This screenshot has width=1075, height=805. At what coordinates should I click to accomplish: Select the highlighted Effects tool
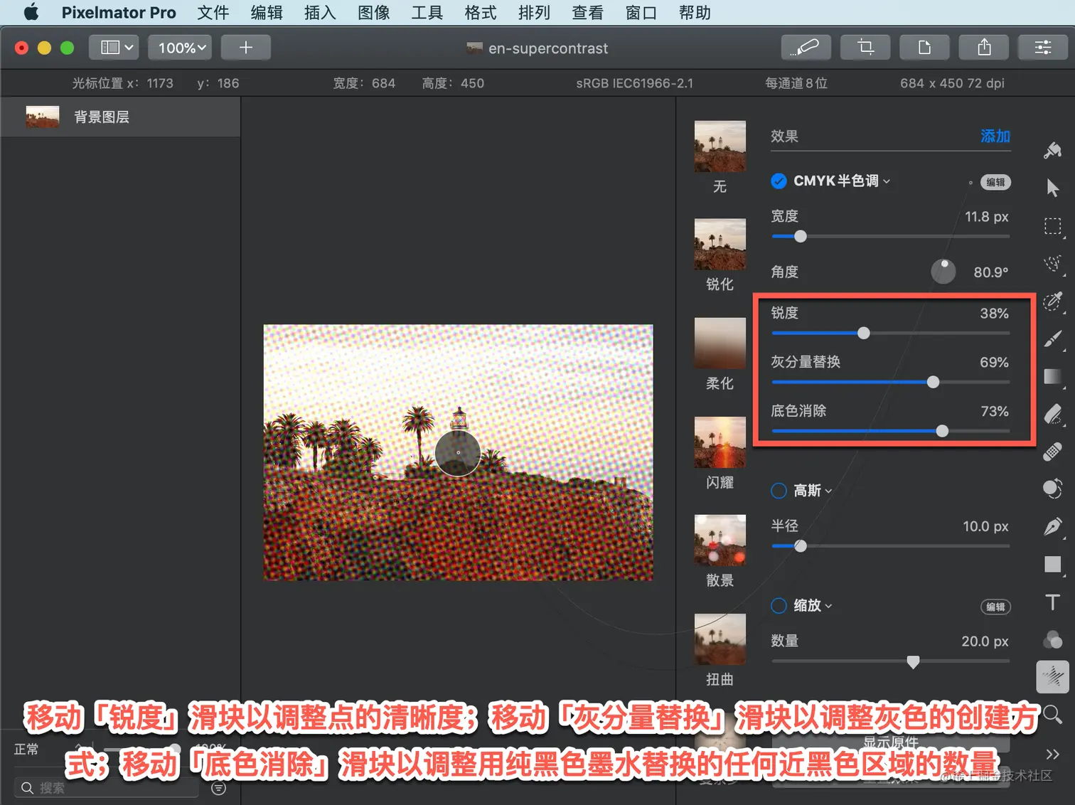click(1053, 676)
